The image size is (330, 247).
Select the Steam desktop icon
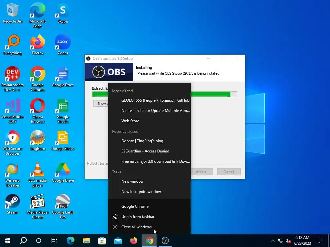point(13,204)
